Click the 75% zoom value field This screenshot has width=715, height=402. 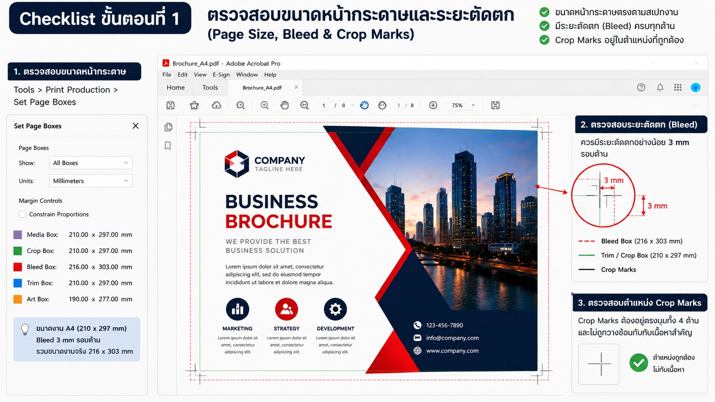point(457,106)
